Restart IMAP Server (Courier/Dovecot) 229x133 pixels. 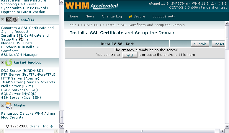coord(28,82)
